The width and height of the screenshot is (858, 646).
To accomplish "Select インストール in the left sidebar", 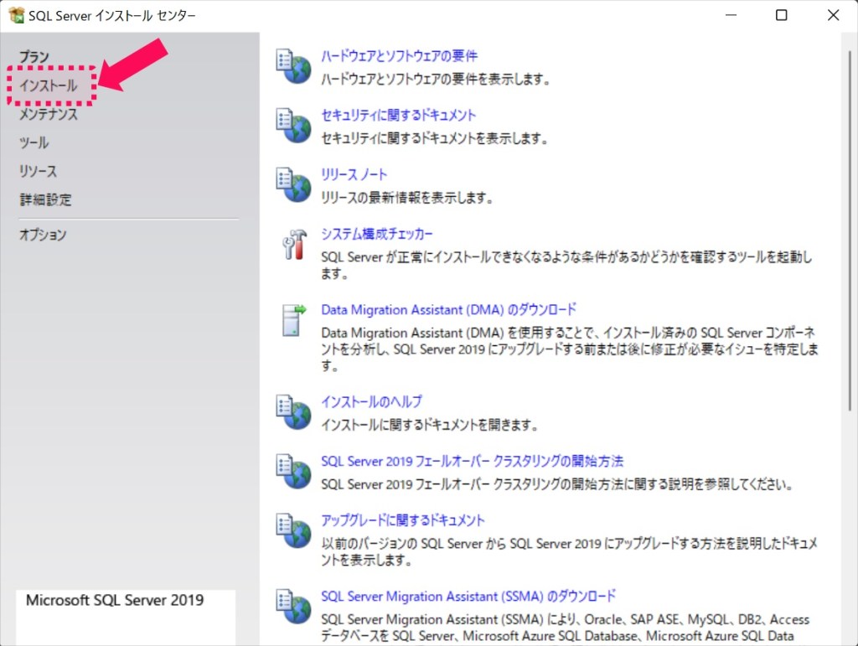I will [x=49, y=85].
